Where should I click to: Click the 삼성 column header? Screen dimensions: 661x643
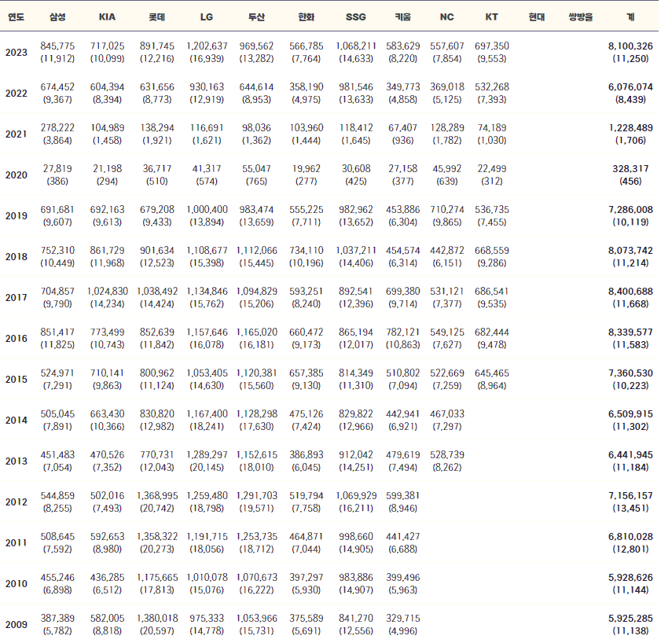[x=57, y=17]
